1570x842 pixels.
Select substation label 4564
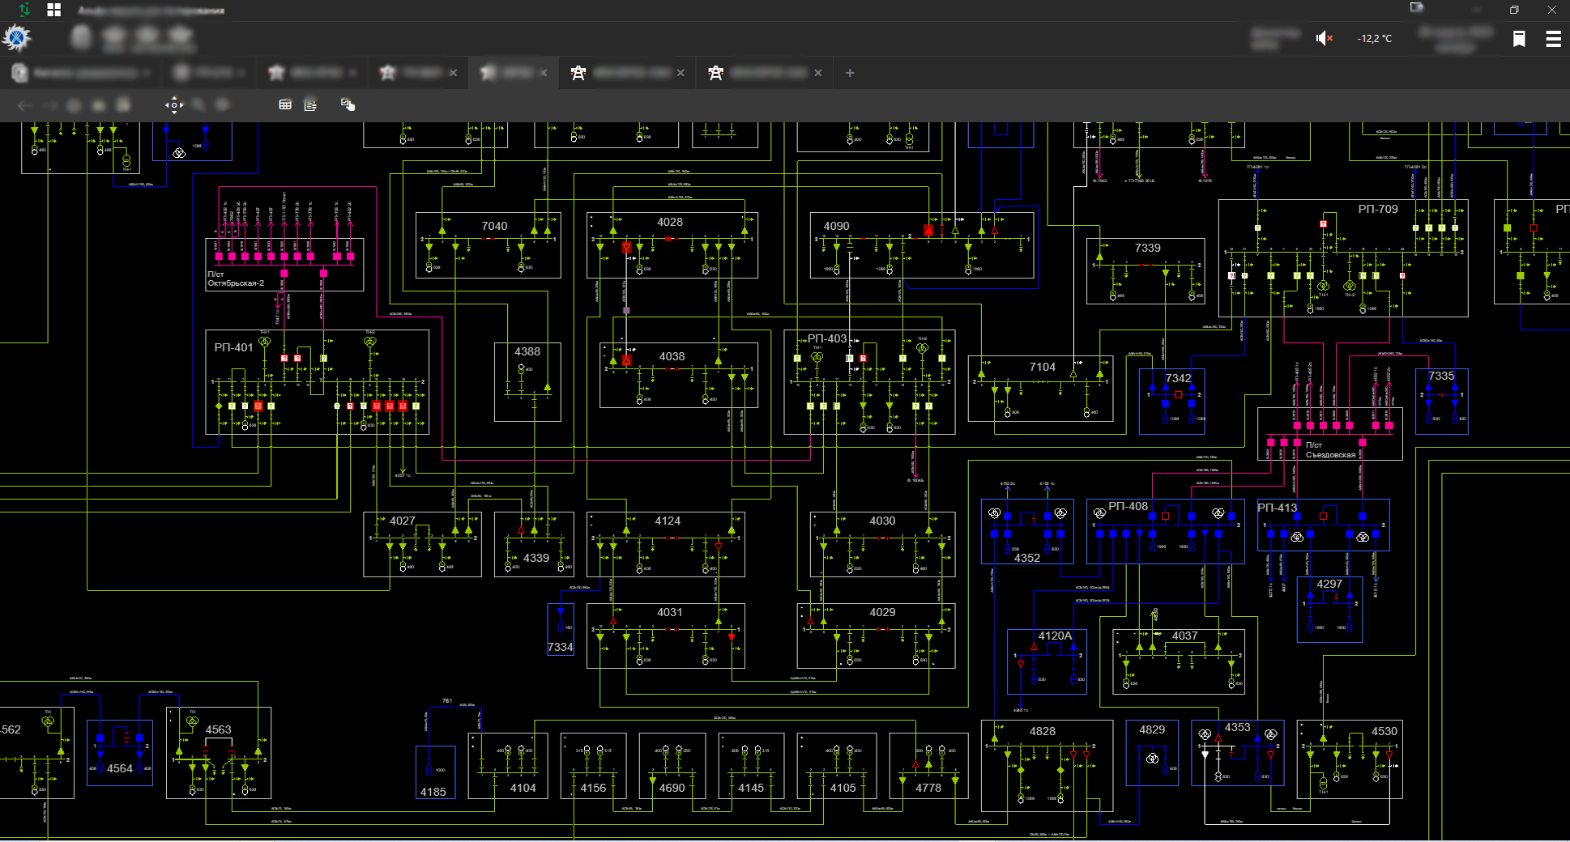pyautogui.click(x=120, y=768)
